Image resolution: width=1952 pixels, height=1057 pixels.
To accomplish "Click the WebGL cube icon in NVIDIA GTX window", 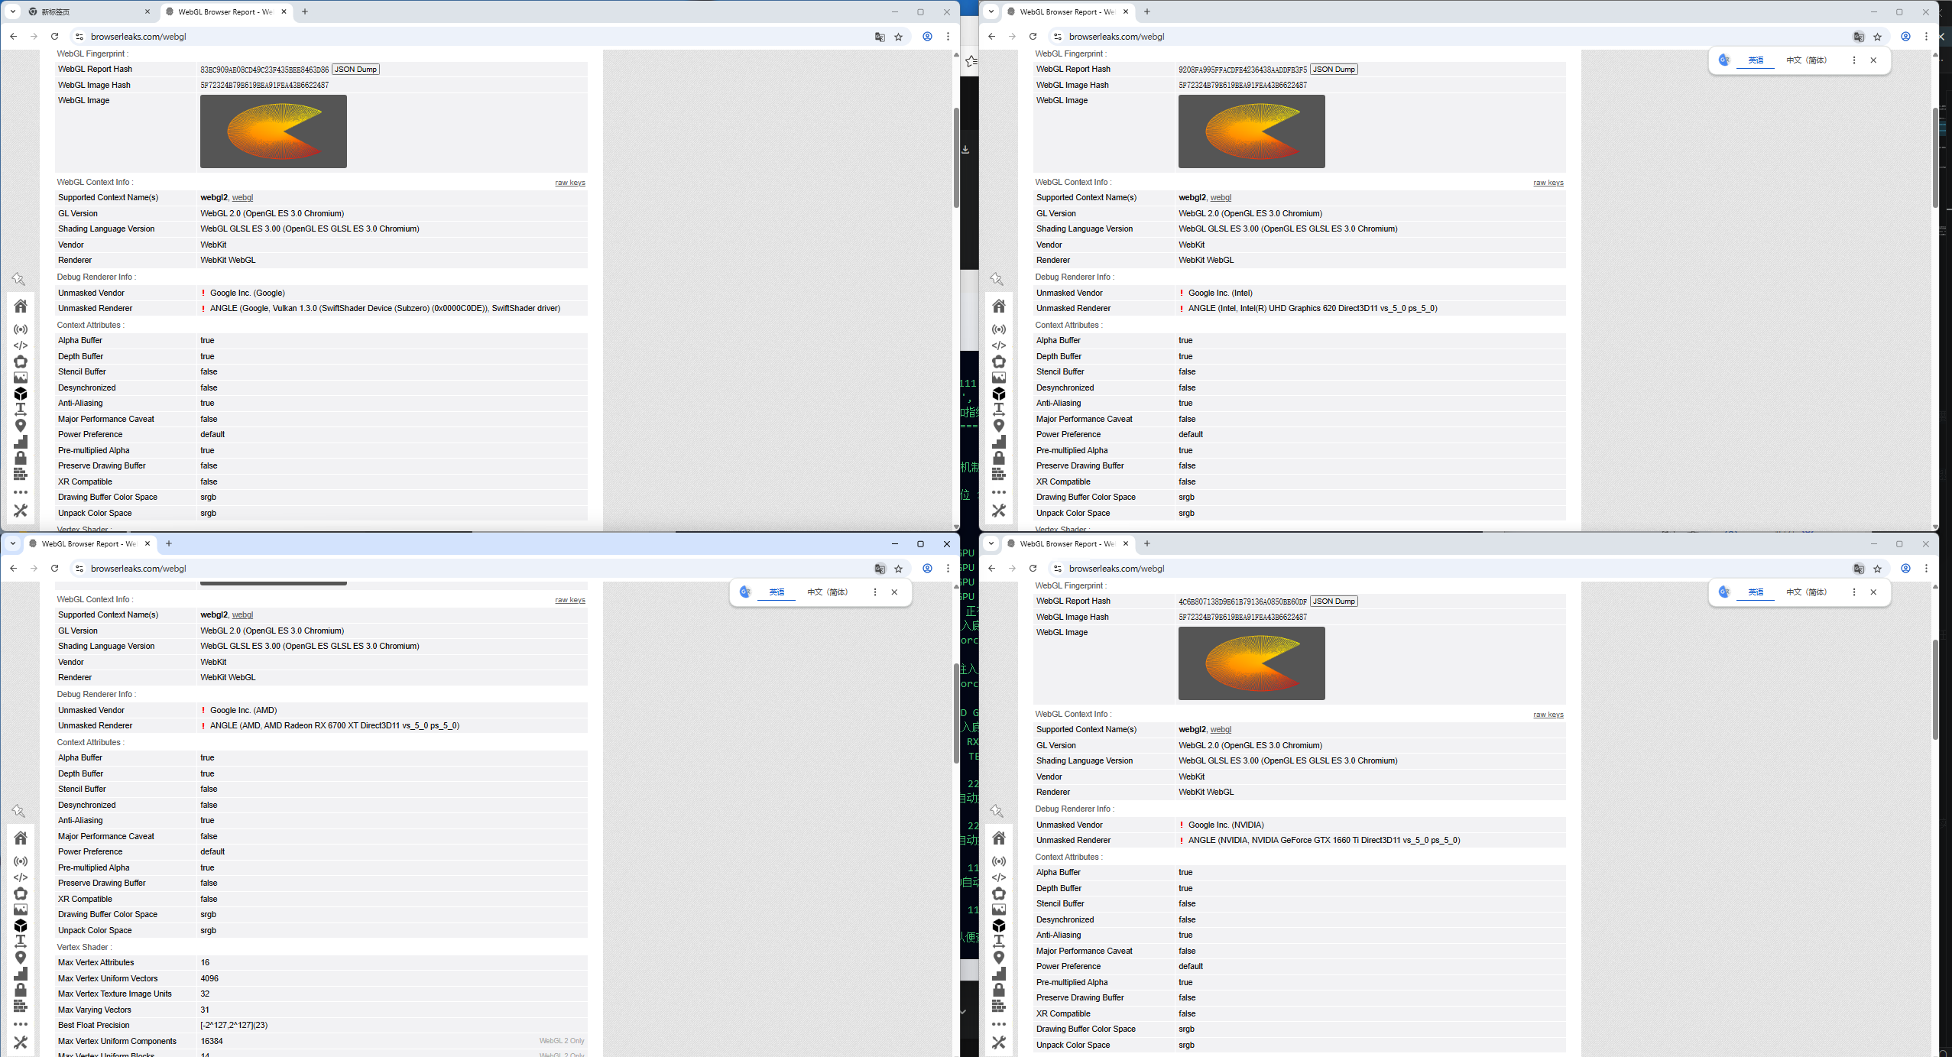I will (999, 926).
